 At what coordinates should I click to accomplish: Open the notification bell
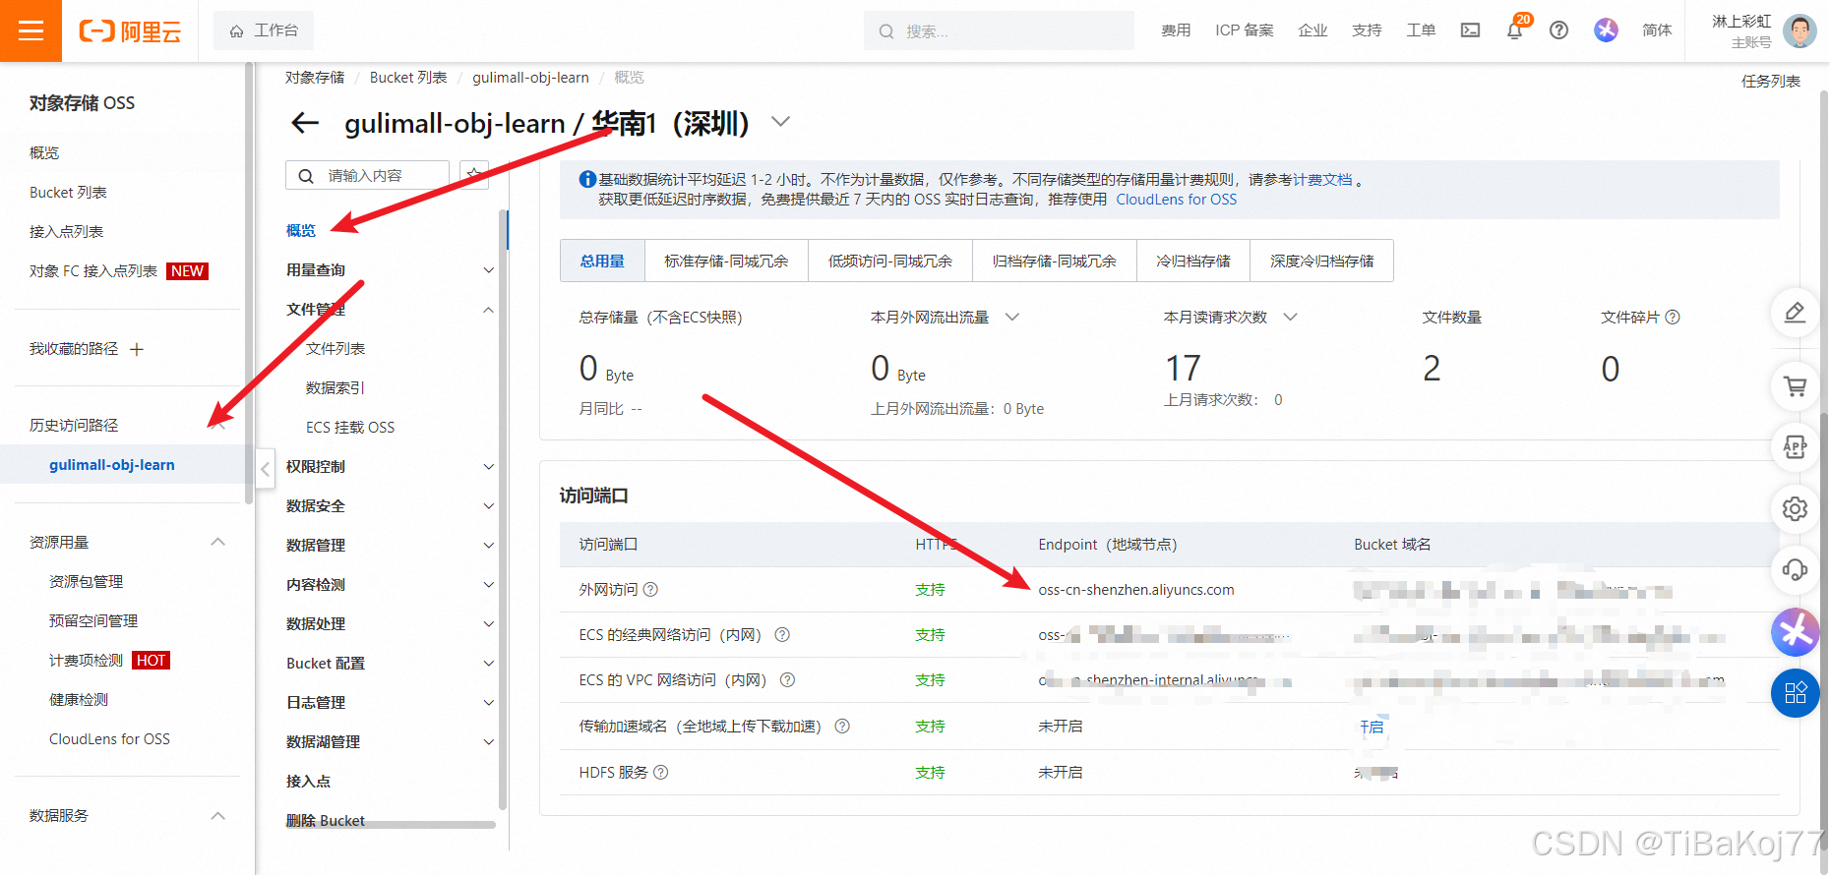1514,30
